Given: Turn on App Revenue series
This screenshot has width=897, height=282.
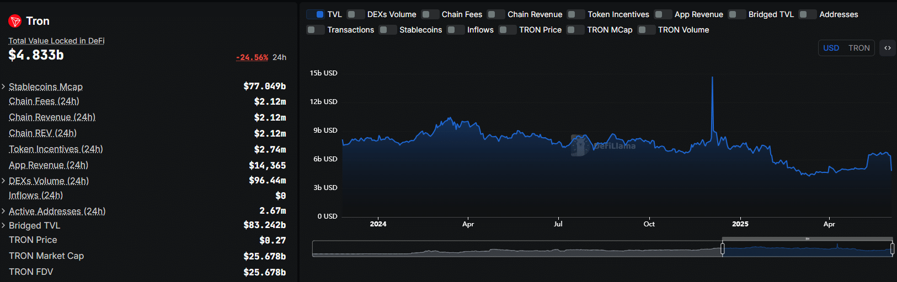Looking at the screenshot, I should click(x=663, y=14).
